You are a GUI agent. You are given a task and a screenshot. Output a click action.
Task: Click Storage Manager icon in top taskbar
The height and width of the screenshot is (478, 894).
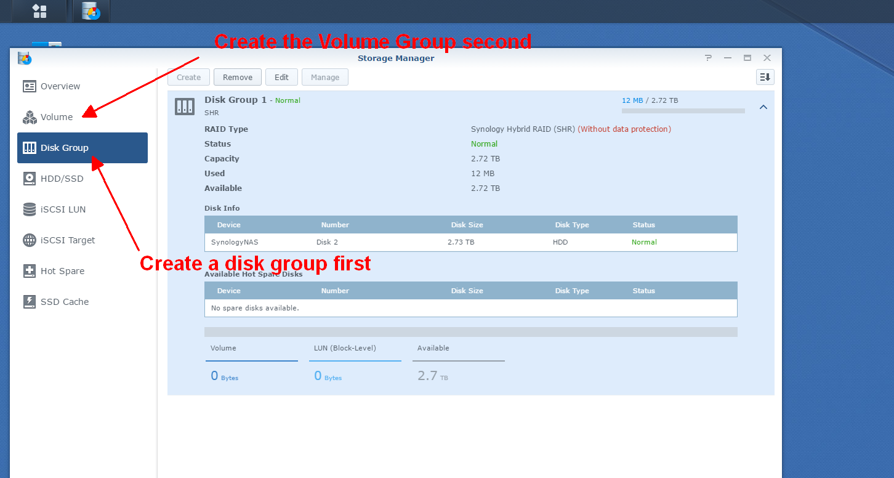pyautogui.click(x=91, y=10)
